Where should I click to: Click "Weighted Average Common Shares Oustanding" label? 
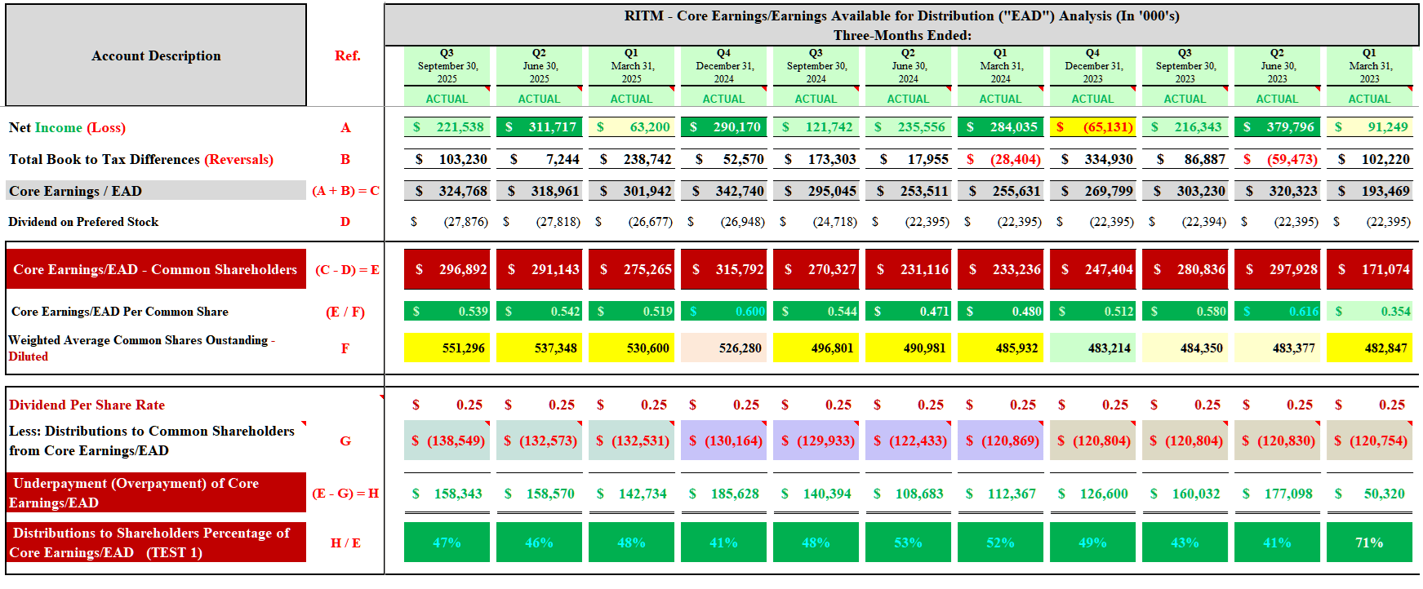coord(142,348)
